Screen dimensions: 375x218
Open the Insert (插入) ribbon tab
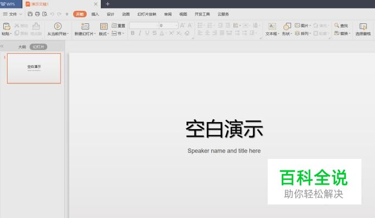tap(95, 14)
